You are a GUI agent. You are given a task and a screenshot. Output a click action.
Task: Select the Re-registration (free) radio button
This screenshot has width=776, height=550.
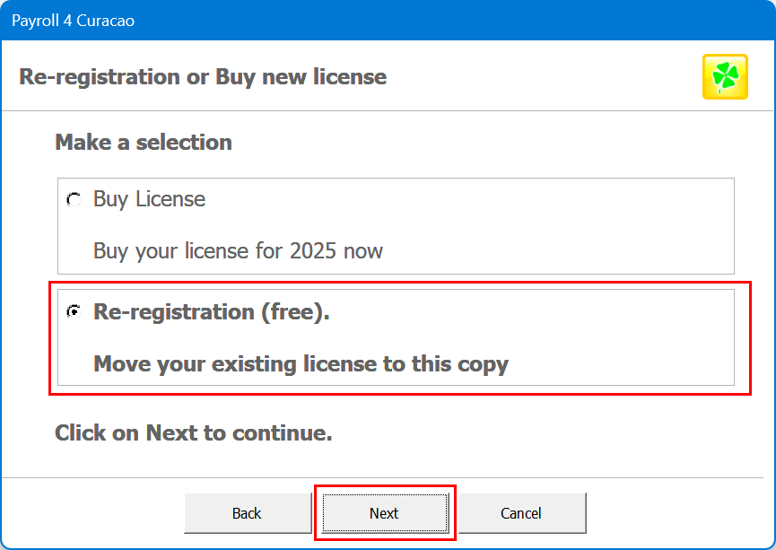click(x=74, y=312)
